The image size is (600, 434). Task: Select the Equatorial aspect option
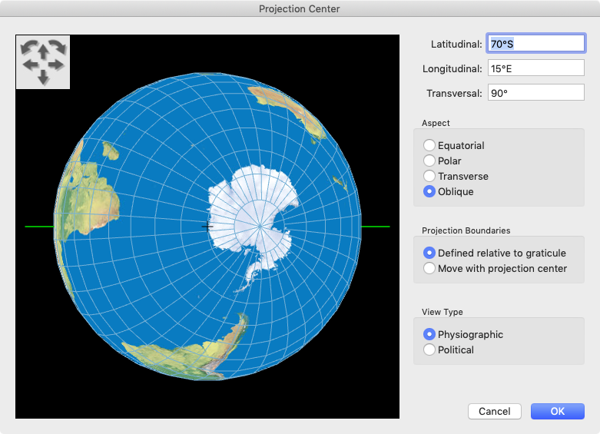point(429,145)
